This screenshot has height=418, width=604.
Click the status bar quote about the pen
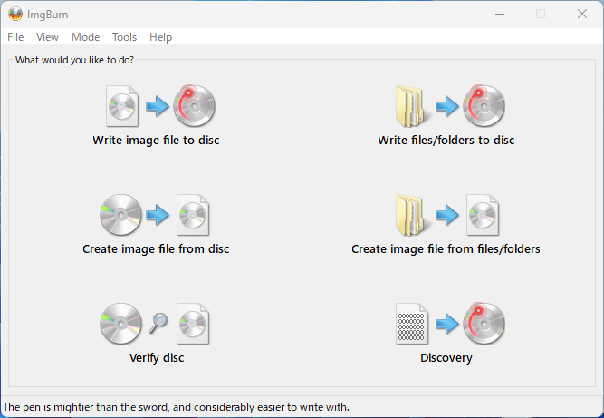tap(176, 407)
